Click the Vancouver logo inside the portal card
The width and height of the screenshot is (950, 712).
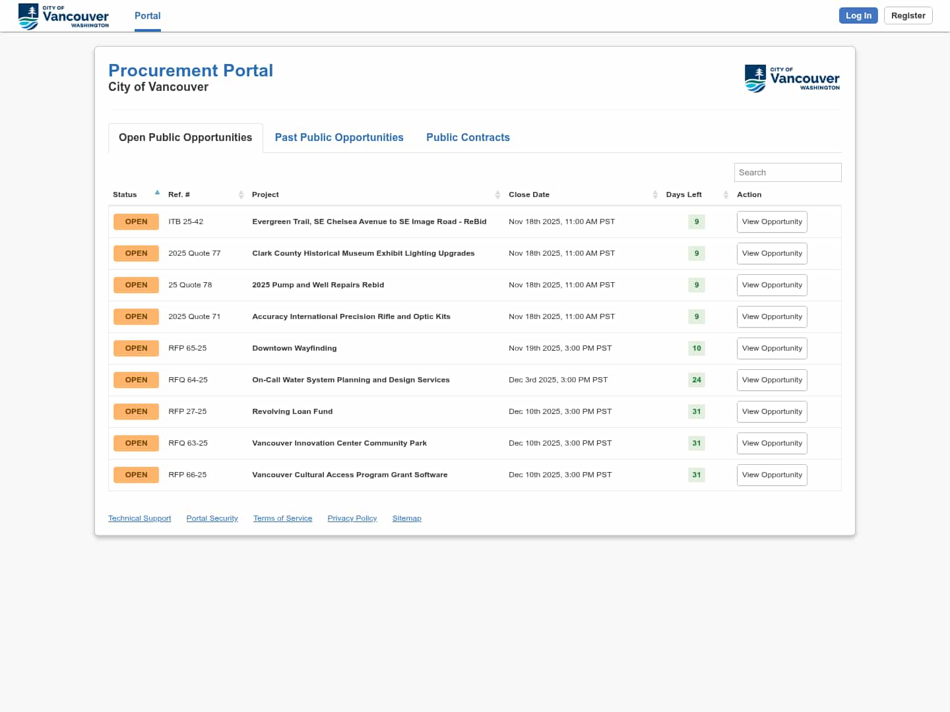click(792, 78)
